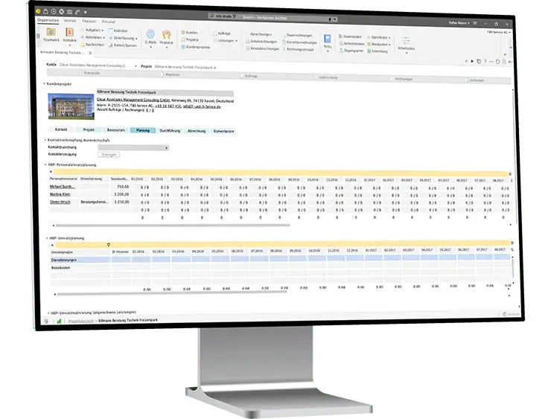
Task: Toggle the Potenziale stage checkbox
Action: click(80, 73)
